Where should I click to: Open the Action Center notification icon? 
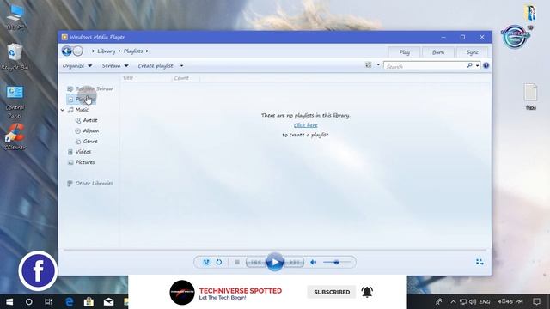[536, 301]
